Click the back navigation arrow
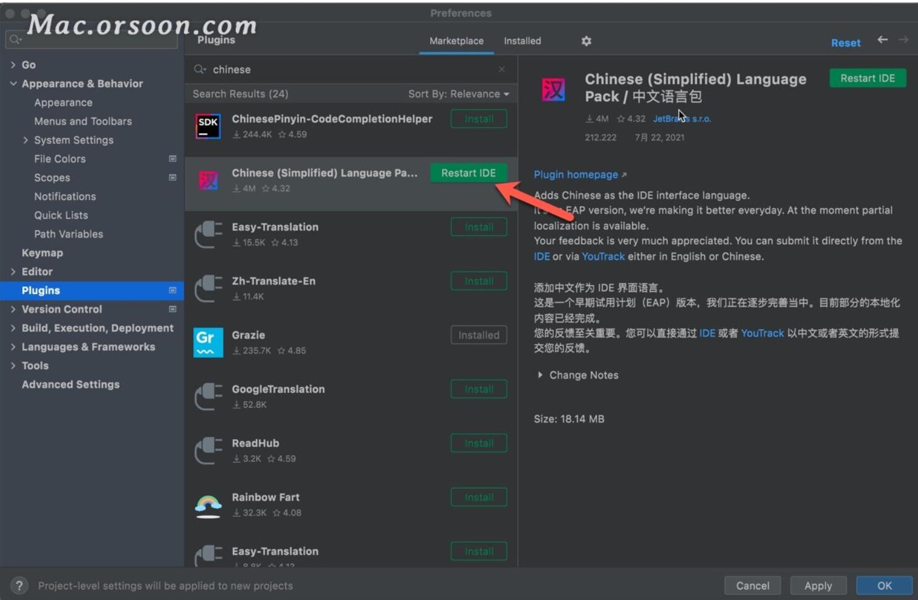This screenshot has width=918, height=600. (x=883, y=39)
